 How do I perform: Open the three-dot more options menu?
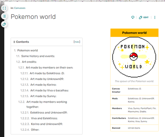(x=155, y=17)
